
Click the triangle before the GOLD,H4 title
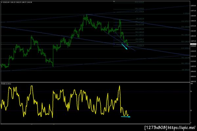(x=2, y=2)
